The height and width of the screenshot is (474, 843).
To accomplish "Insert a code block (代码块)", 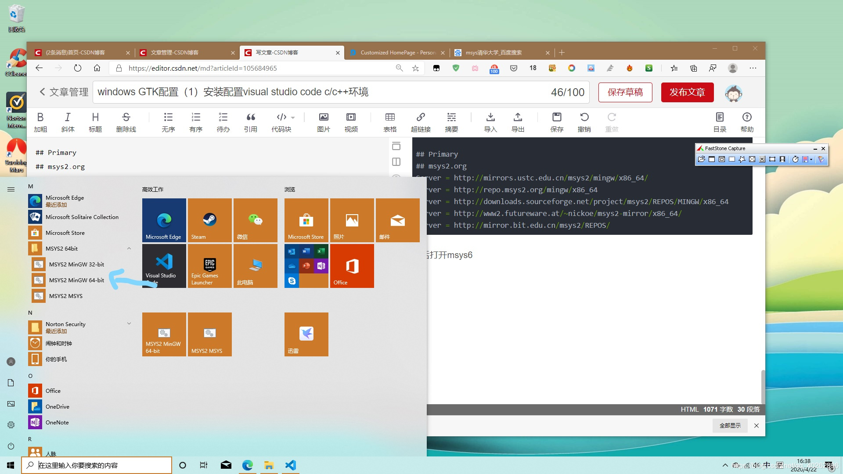I will click(x=281, y=122).
